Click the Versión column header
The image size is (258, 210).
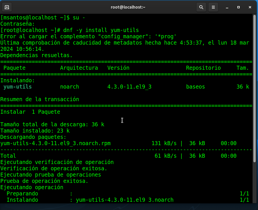[118, 68]
